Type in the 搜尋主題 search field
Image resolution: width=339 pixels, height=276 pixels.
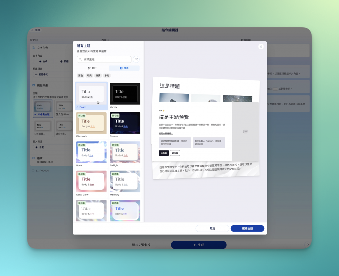click(104, 59)
